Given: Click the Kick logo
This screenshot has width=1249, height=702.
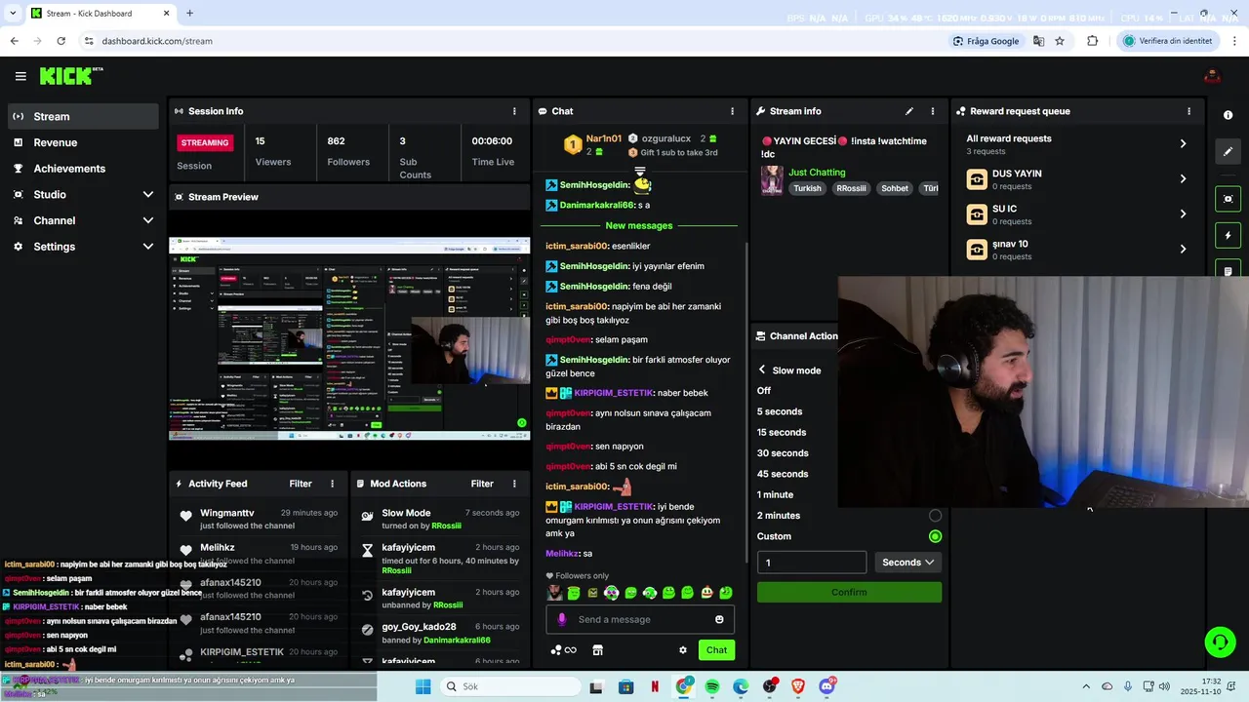Looking at the screenshot, I should pyautogui.click(x=70, y=76).
